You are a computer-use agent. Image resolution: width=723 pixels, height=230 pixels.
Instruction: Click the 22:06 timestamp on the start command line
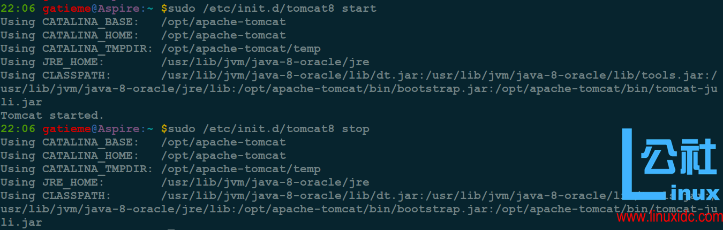click(x=18, y=9)
